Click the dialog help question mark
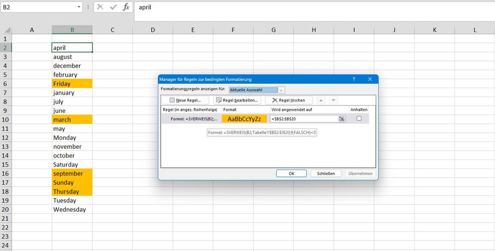The width and height of the screenshot is (495, 251). click(354, 79)
